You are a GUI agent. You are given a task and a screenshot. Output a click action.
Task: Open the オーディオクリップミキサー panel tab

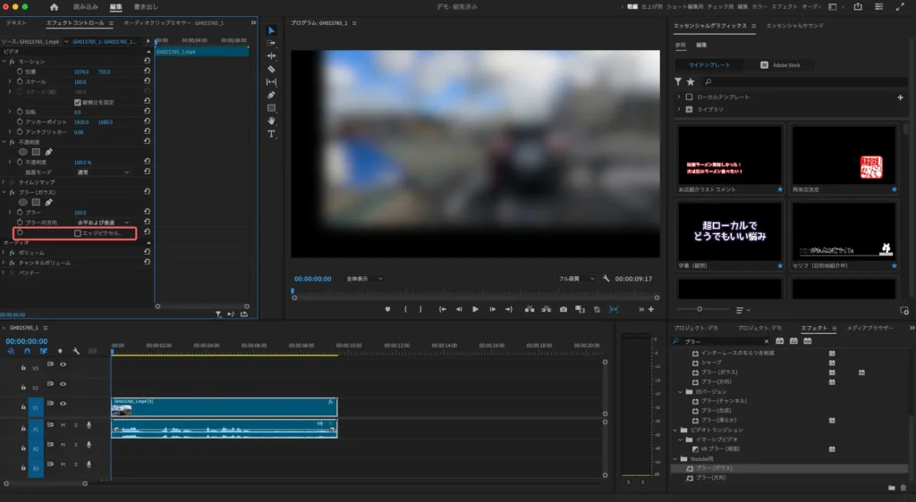pyautogui.click(x=173, y=22)
